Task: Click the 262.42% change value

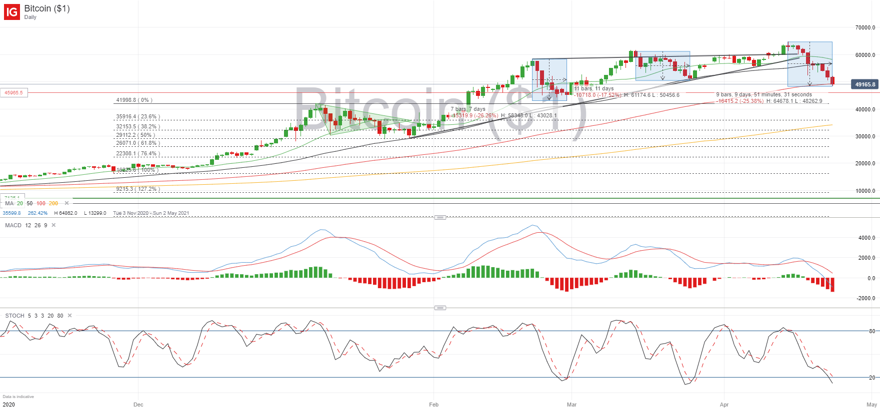Action: coord(37,213)
